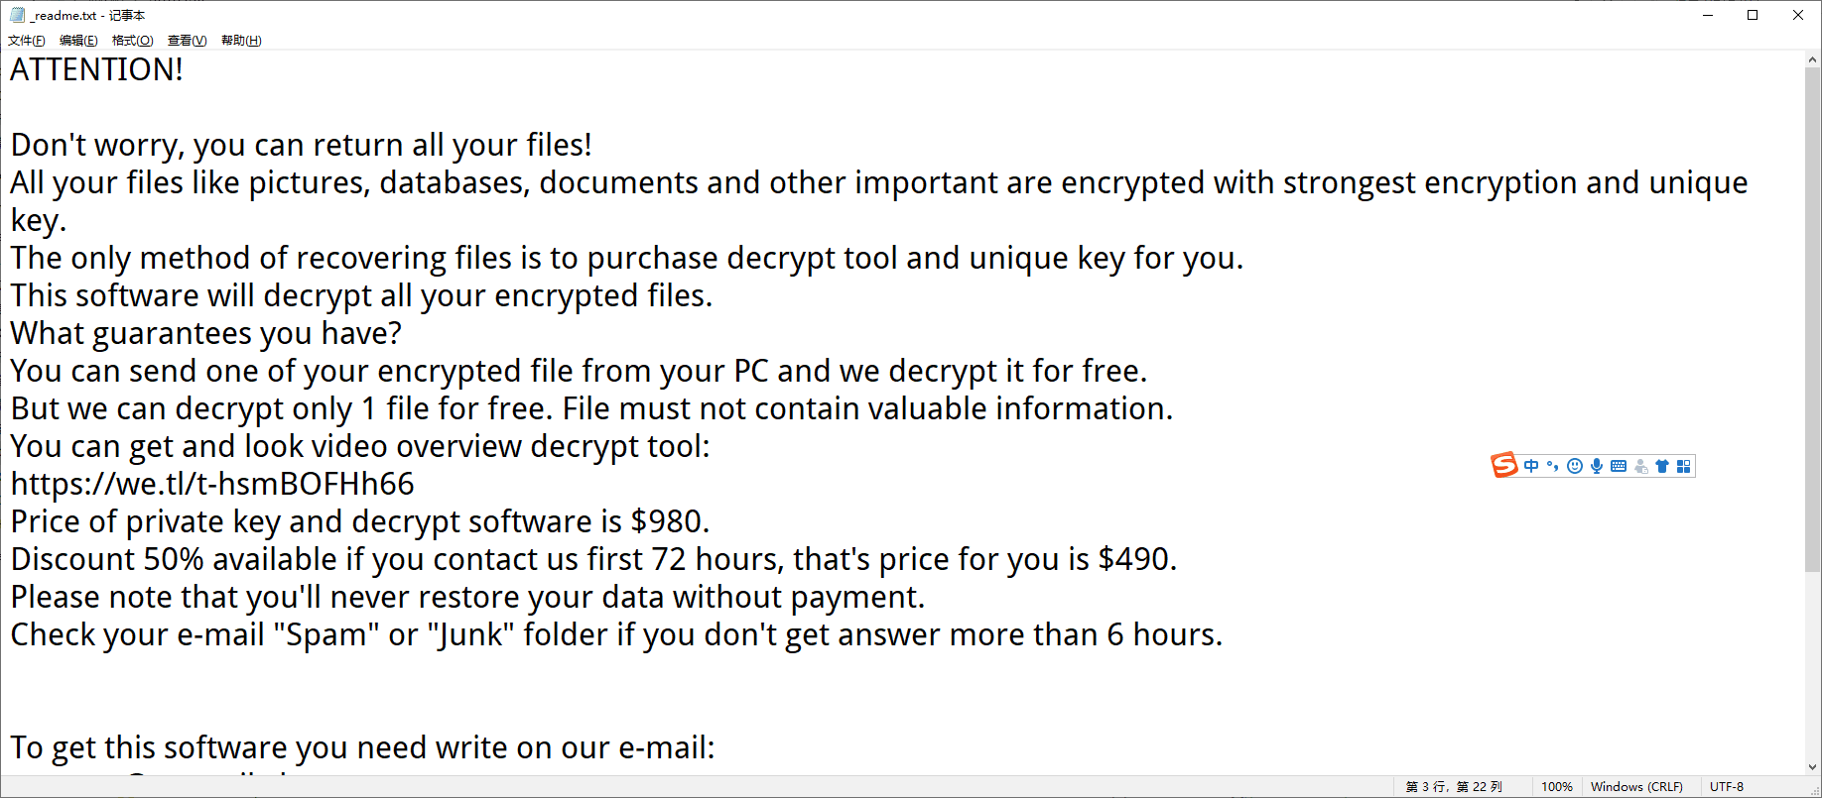Expand the 格式(O) menu
Screen dimensions: 1822x798
point(133,41)
